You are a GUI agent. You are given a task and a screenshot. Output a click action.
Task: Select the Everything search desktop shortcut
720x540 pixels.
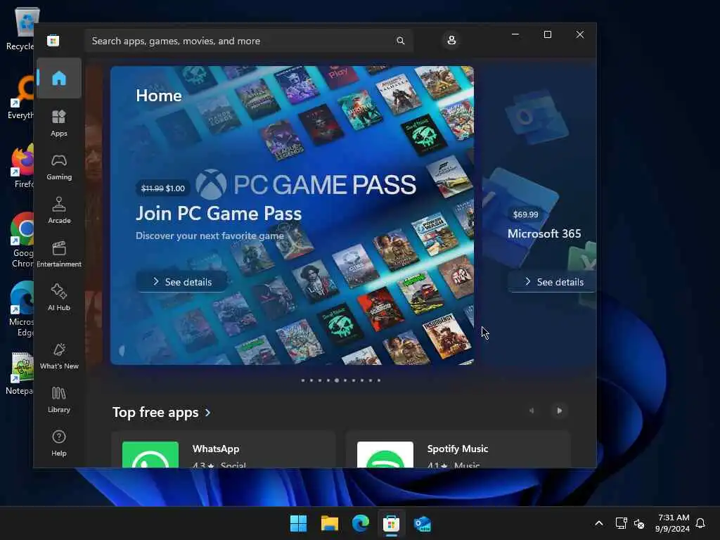click(x=20, y=98)
